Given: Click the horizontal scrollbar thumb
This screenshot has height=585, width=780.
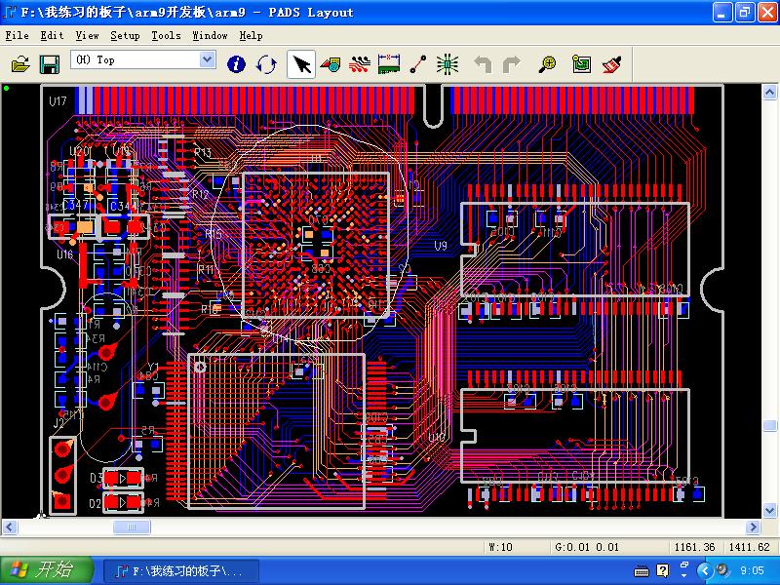Looking at the screenshot, I should point(132,527).
